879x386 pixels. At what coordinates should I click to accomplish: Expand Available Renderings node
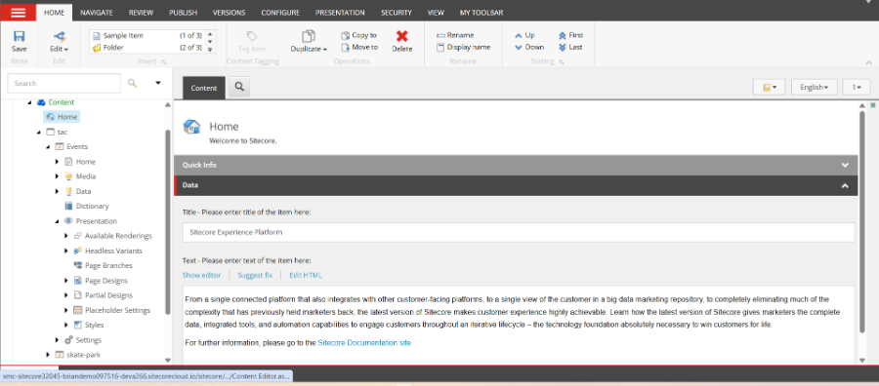point(66,236)
